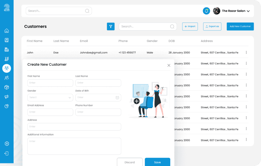Click the Address column header
Image resolution: width=261 pixels, height=166 pixels.
point(207,41)
